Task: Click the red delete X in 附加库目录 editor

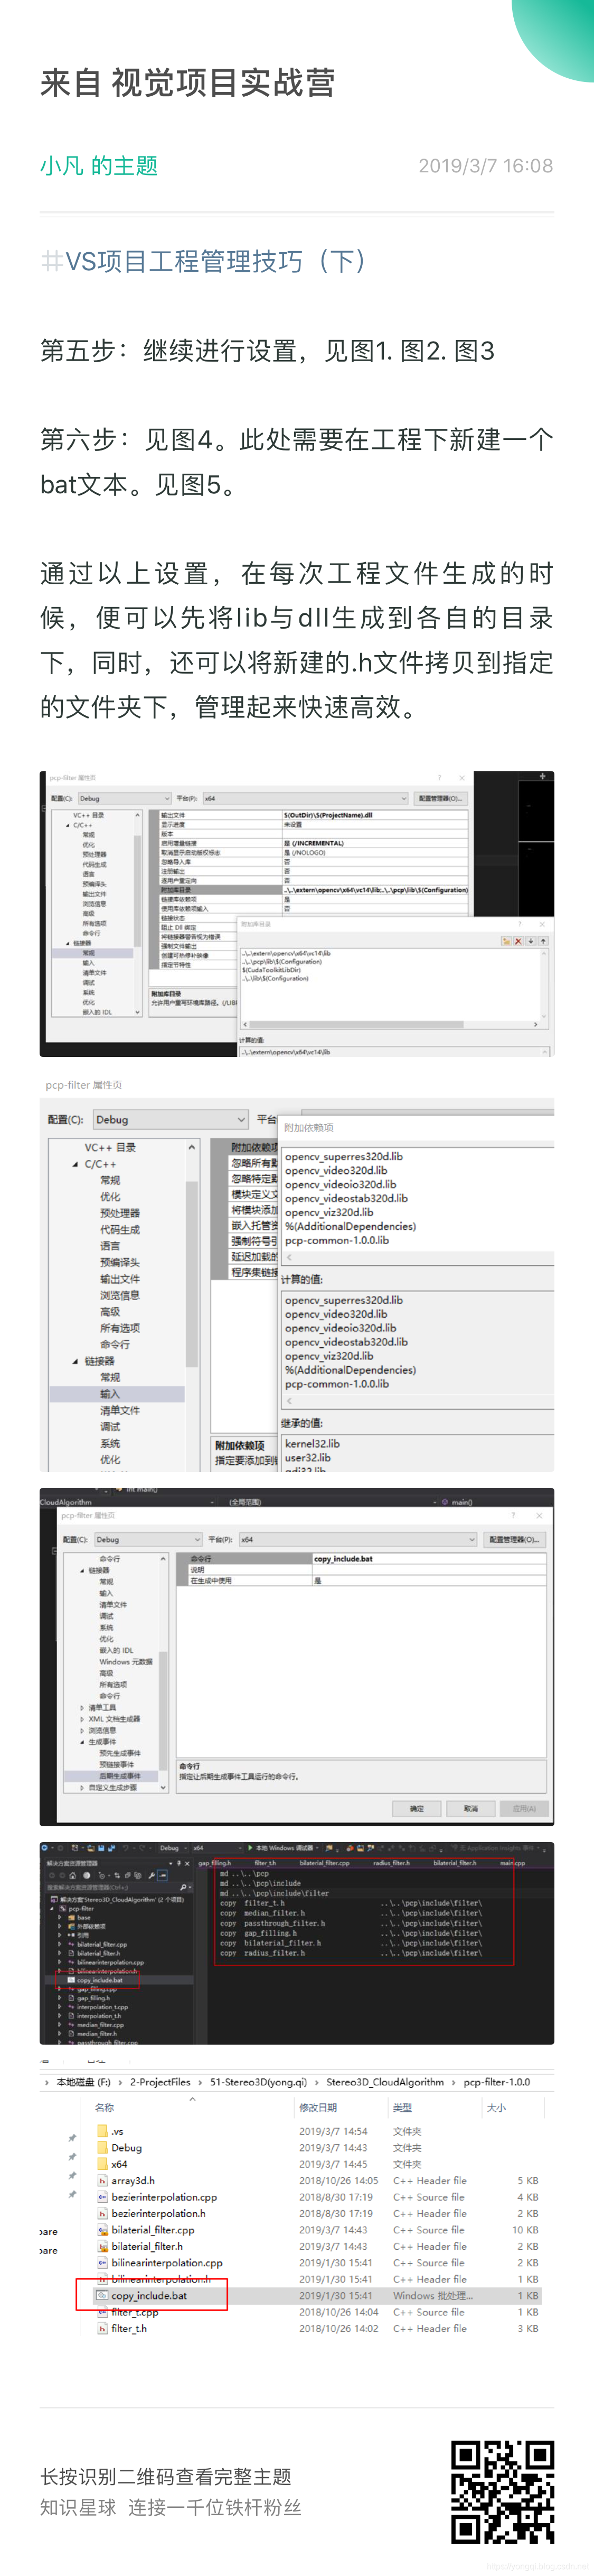Action: click(x=518, y=941)
